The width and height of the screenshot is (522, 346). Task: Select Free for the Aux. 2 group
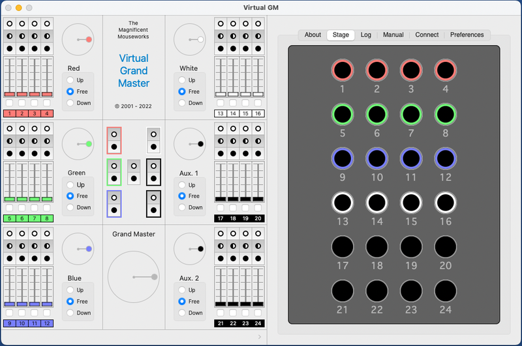click(x=182, y=302)
